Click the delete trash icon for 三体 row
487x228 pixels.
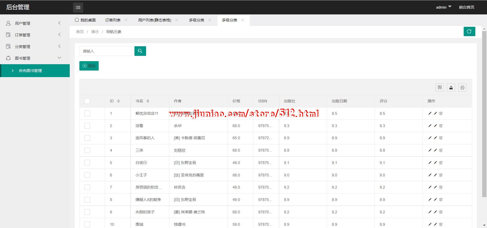[x=441, y=150]
